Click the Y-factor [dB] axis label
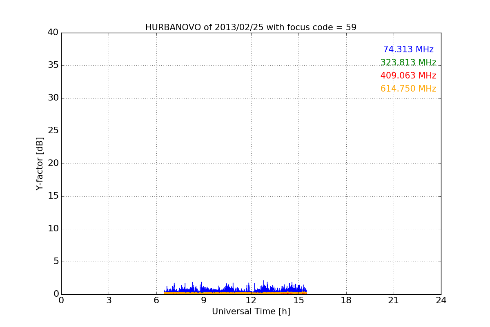The width and height of the screenshot is (490, 327). (40, 163)
